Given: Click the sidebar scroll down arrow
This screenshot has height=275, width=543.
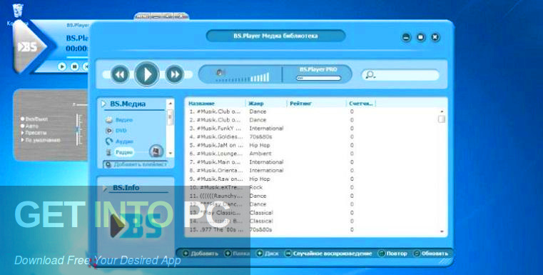Looking at the screenshot, I should tap(170, 153).
